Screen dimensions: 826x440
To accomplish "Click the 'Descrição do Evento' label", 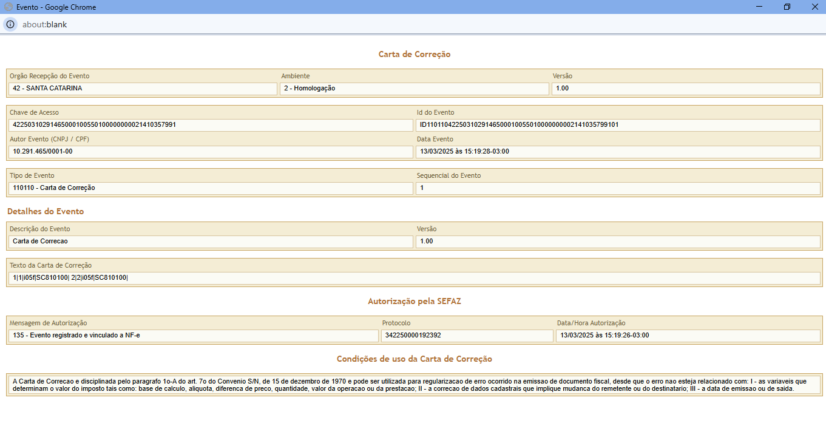I will pos(40,229).
